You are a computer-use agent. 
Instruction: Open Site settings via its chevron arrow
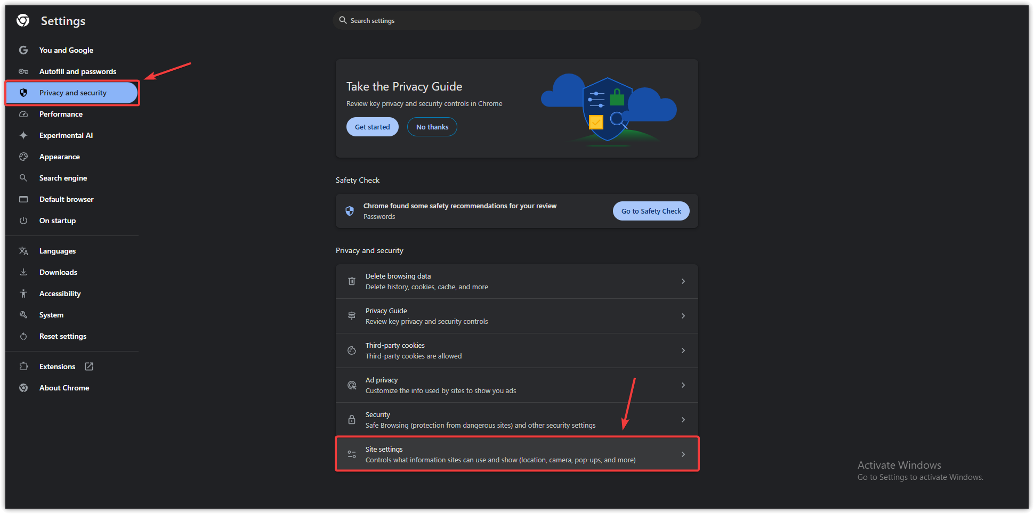point(683,454)
